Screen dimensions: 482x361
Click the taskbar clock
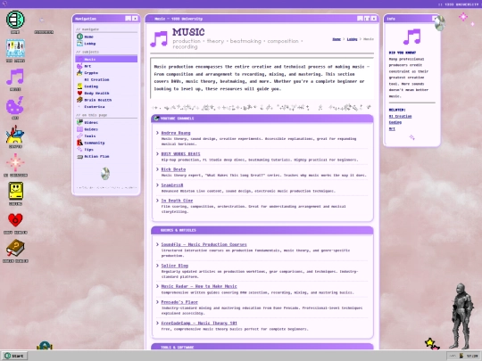click(472, 356)
